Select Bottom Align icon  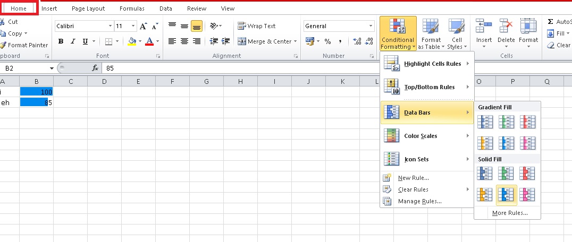point(197,26)
